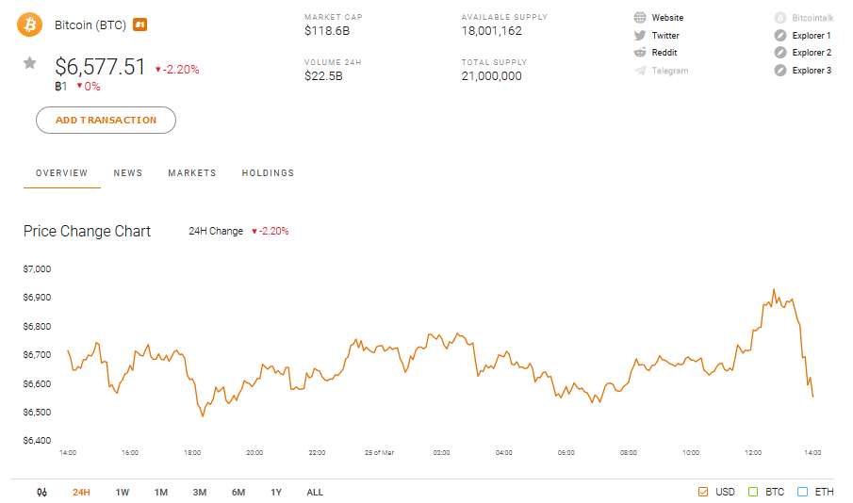Select the 1M chart range
Screen dimensions: 853x503
click(x=161, y=492)
